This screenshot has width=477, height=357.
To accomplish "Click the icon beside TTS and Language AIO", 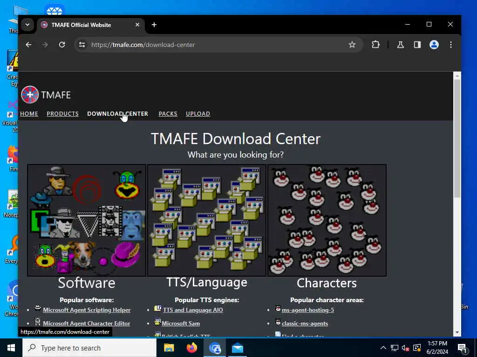I will [157, 309].
